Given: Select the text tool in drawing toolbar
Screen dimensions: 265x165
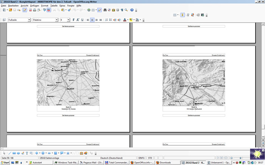Looking at the screenshot, I should 27,153.
